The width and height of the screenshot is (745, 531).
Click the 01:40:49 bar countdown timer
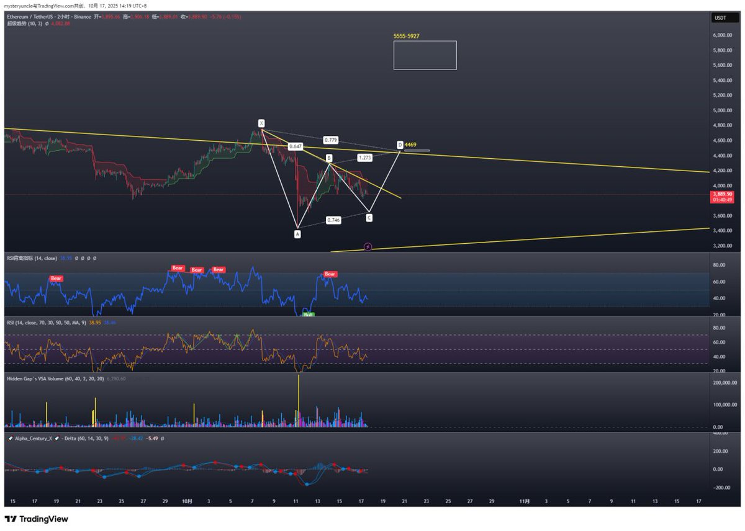point(722,200)
